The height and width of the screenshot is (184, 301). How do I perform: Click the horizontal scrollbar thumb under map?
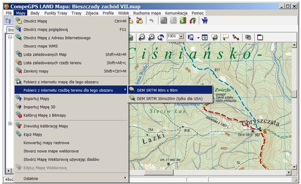pos(159,172)
